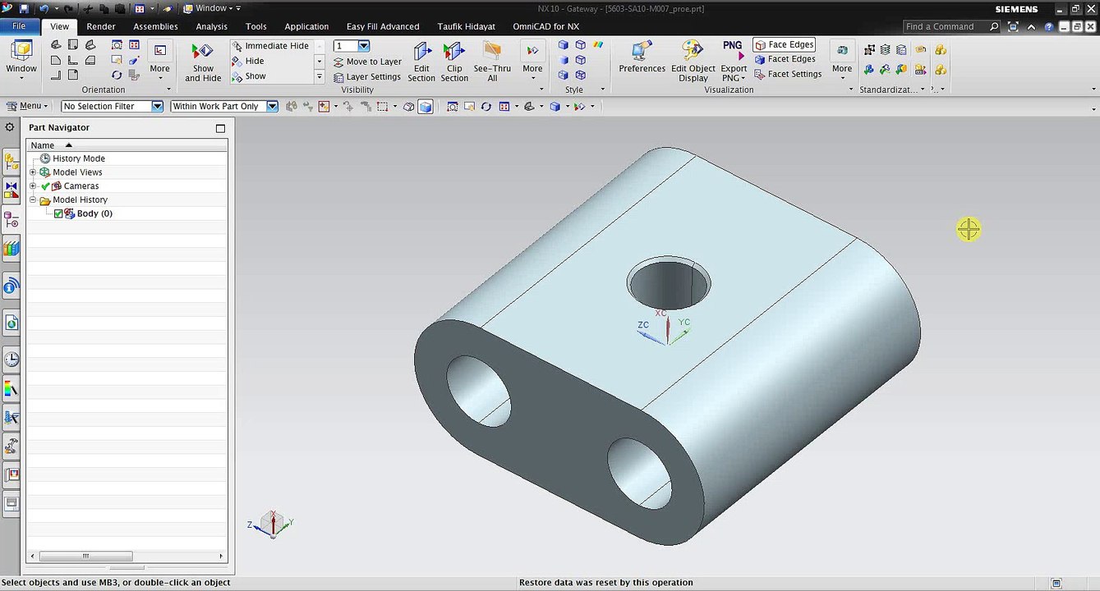Click the Immediate Hide command
The image size is (1100, 591).
[x=270, y=46]
